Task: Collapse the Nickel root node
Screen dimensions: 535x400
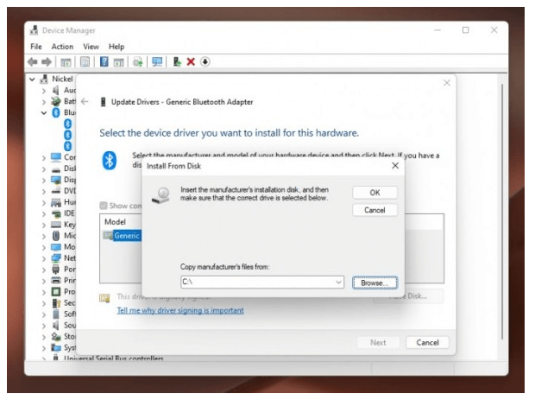Action: click(x=32, y=79)
